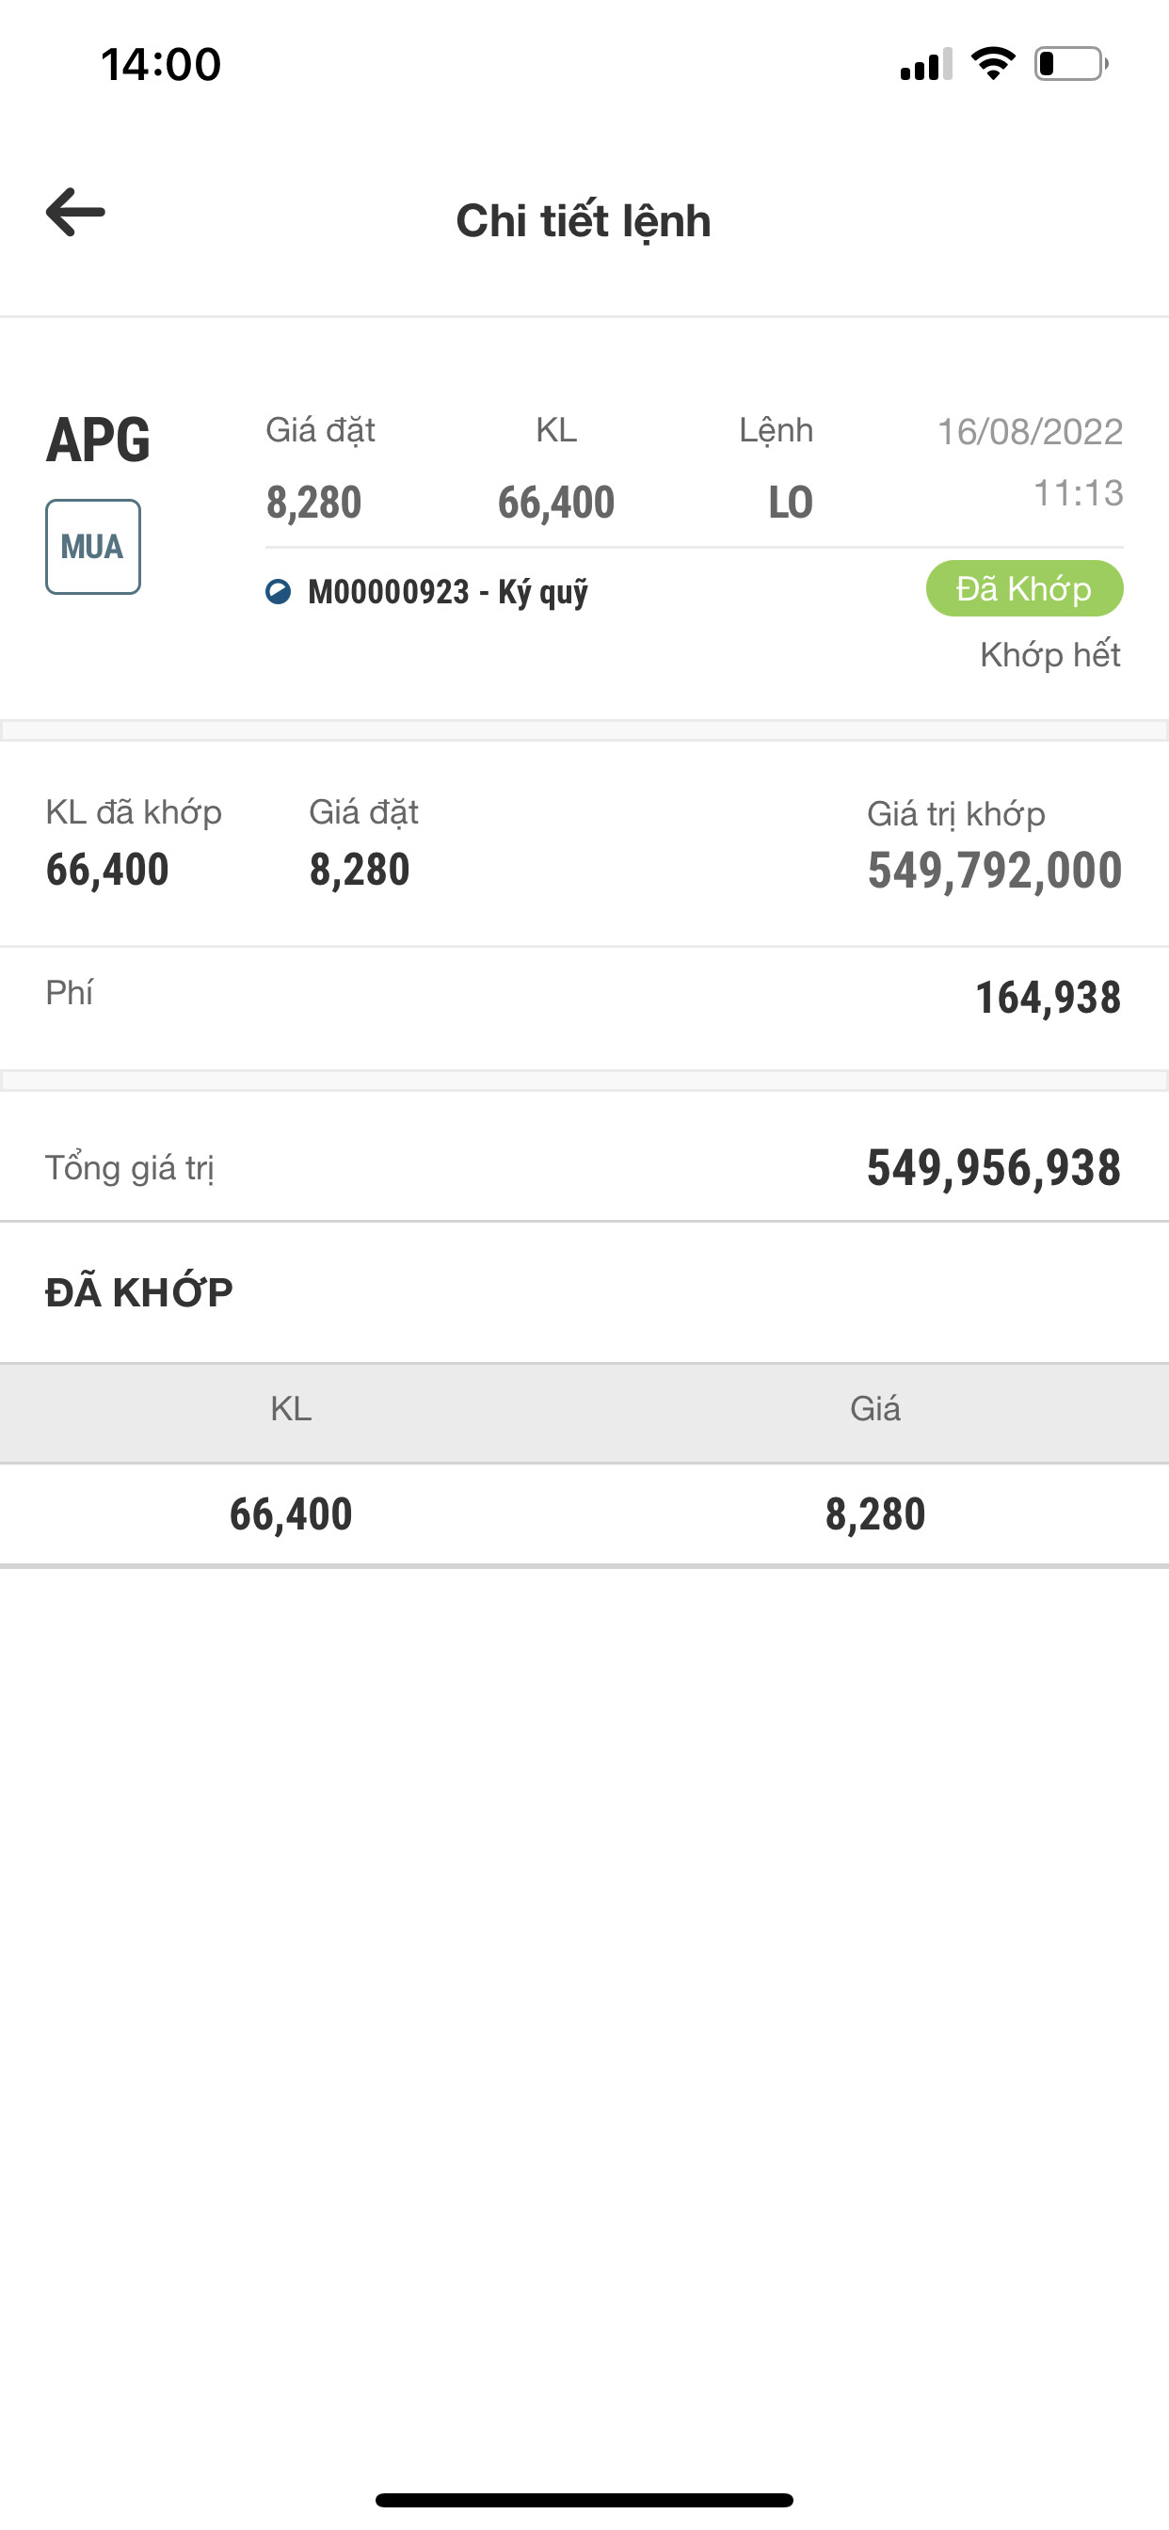Tap the order date 16/08/2022
This screenshot has height=2530, width=1169.
[x=1030, y=432]
